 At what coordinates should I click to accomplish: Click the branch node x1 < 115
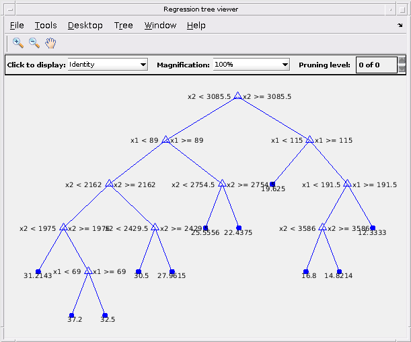tap(310, 139)
